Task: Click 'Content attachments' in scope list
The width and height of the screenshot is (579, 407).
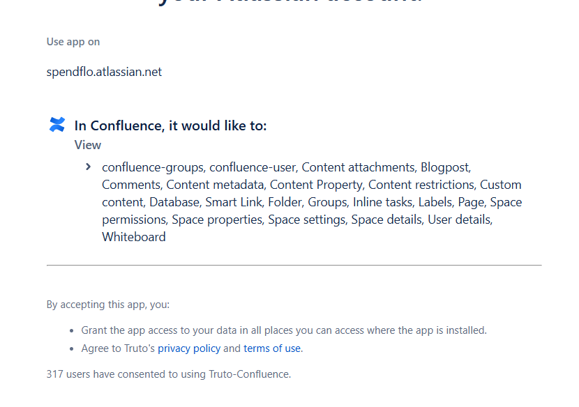Action: point(358,167)
